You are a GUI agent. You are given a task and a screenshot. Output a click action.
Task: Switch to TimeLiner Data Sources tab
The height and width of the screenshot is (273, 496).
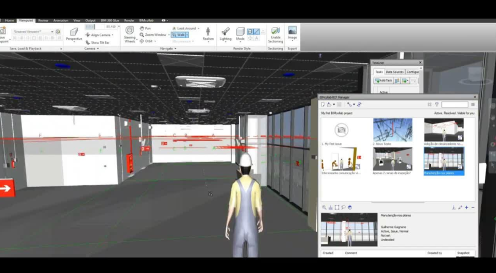[395, 72]
